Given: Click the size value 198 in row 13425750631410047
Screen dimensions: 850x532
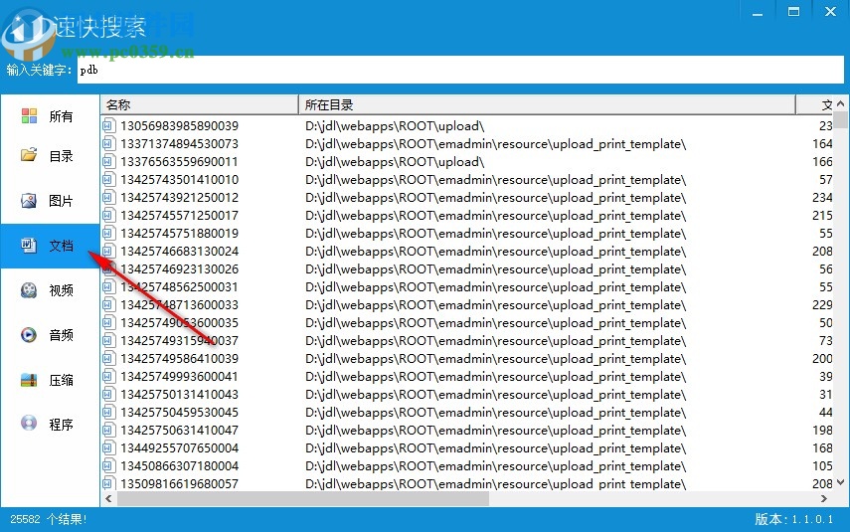Looking at the screenshot, I should 822,430.
